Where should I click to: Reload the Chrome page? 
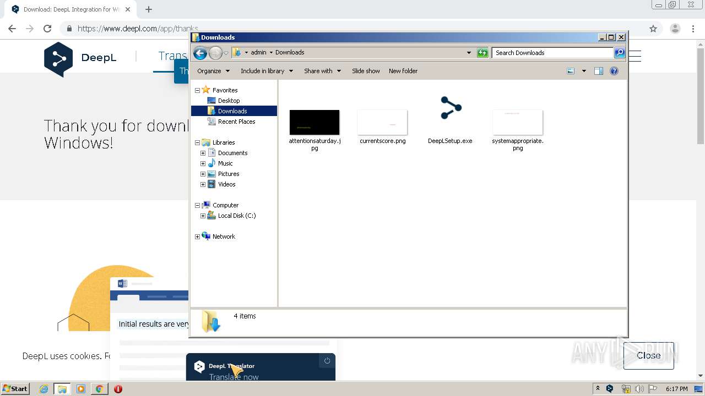(47, 29)
